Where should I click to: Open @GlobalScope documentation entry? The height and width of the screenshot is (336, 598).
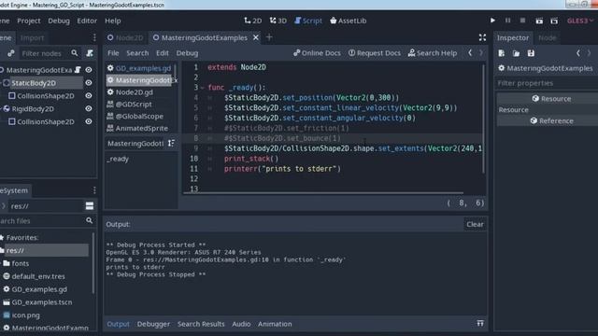click(139, 116)
